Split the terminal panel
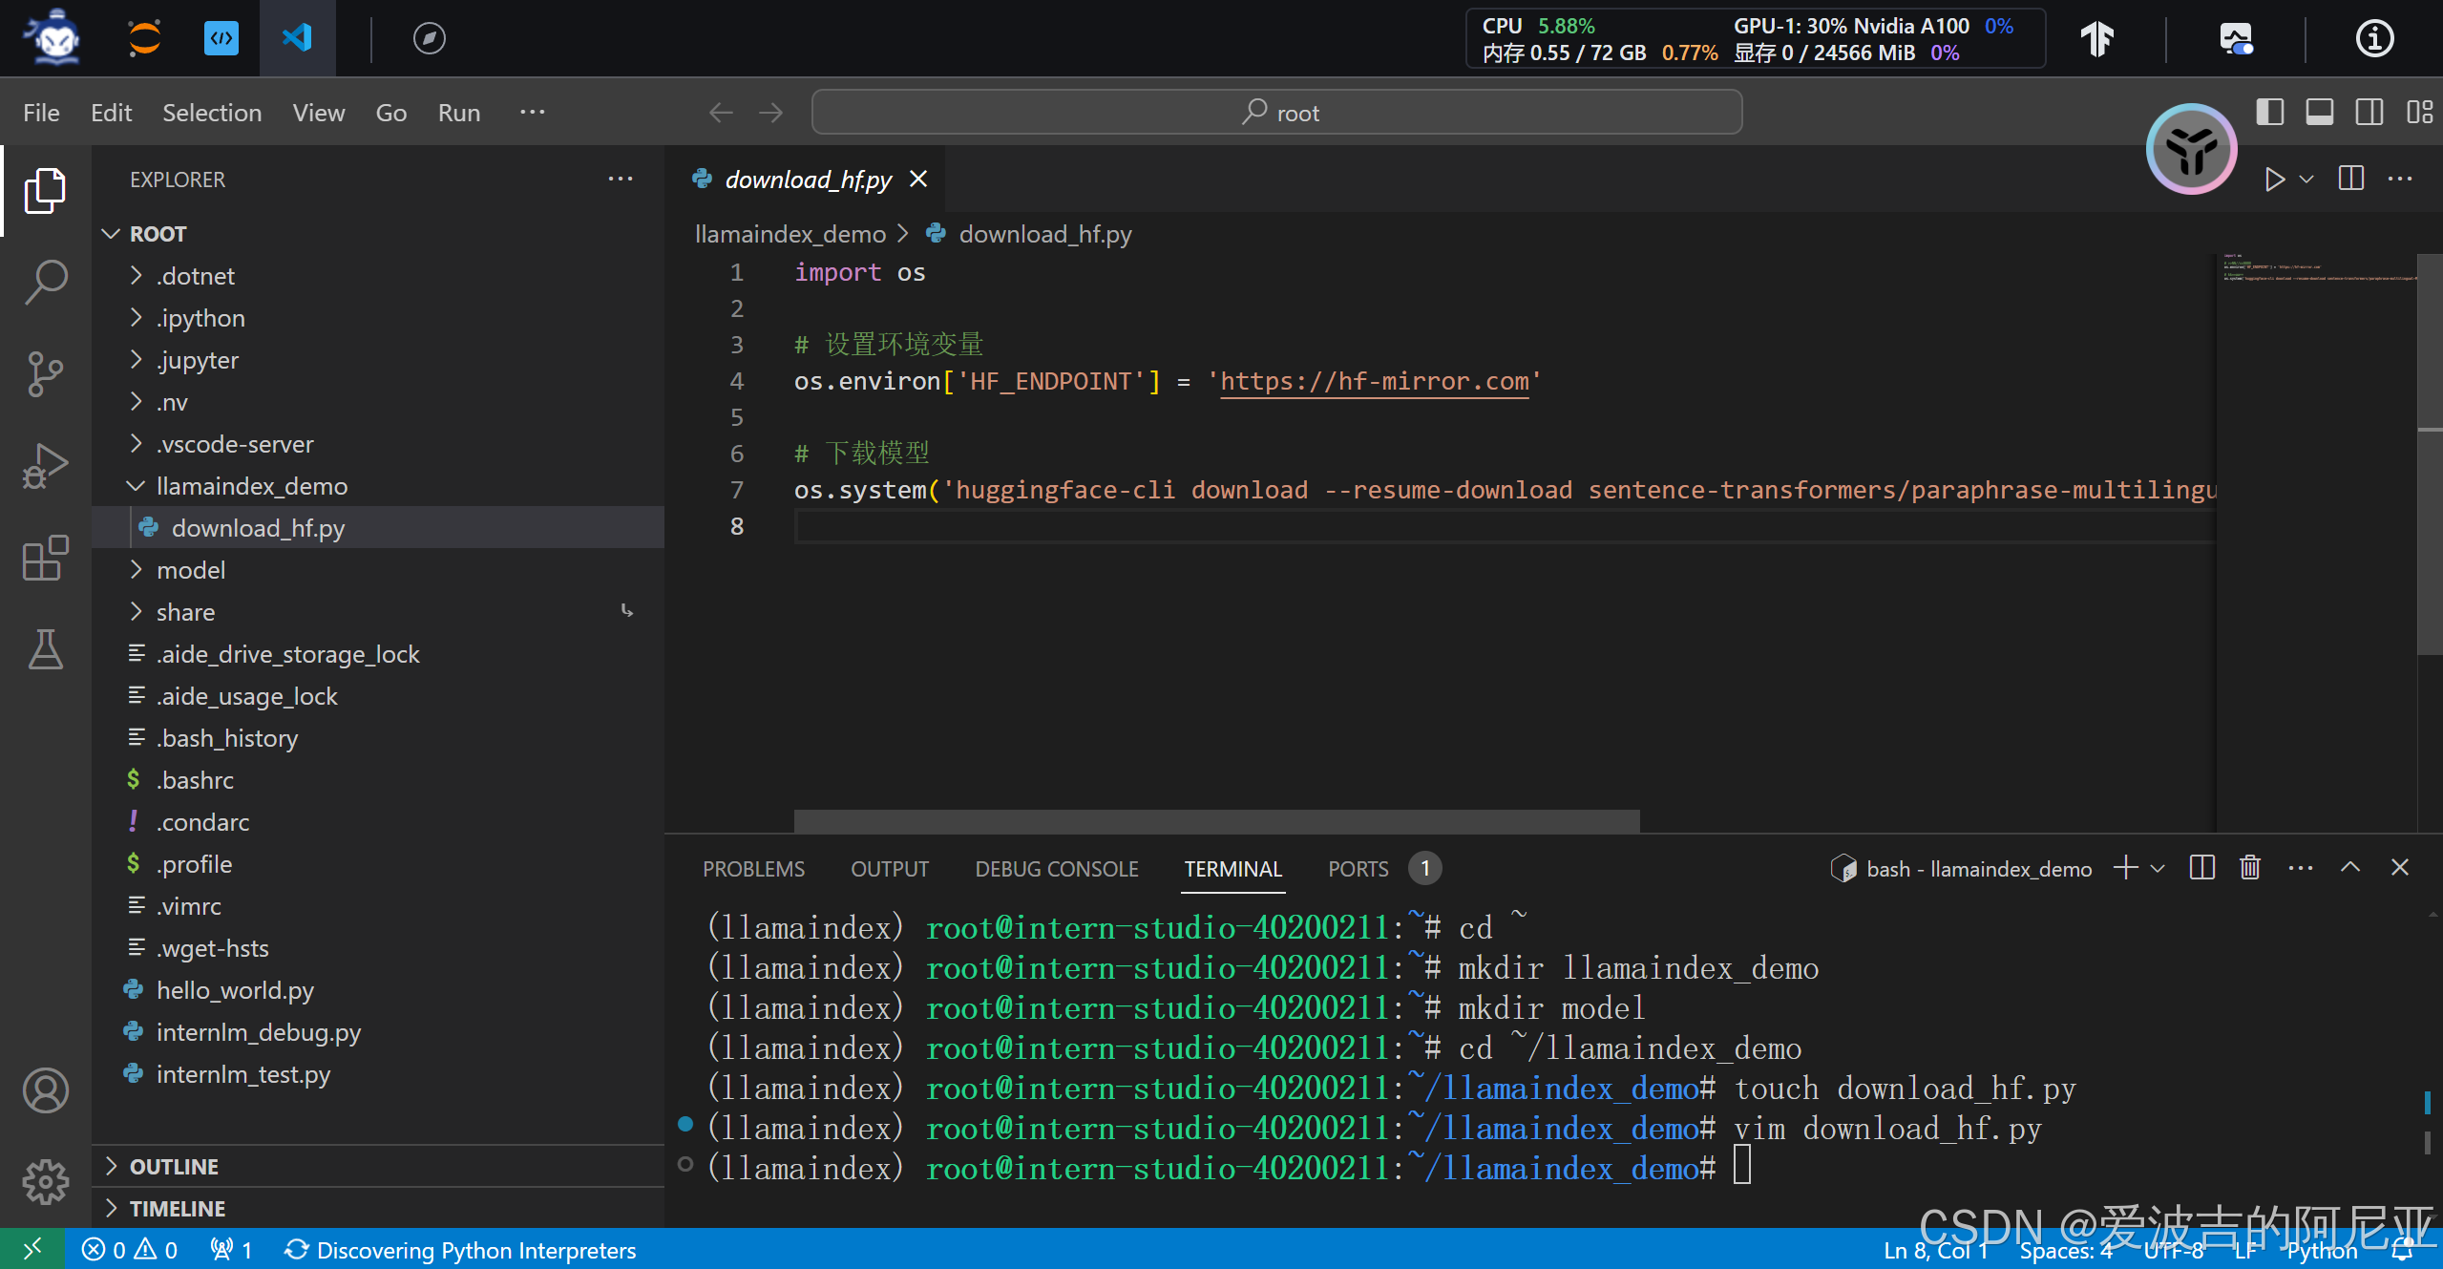The height and width of the screenshot is (1269, 2443). 2201,868
